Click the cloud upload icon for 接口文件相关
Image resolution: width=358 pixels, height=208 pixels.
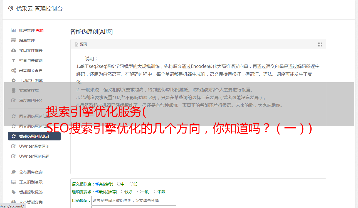pos(13,50)
